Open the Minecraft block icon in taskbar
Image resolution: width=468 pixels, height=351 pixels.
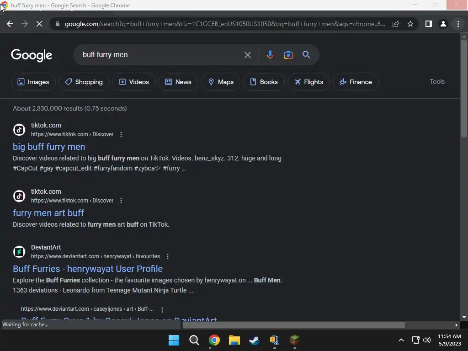coord(295,340)
